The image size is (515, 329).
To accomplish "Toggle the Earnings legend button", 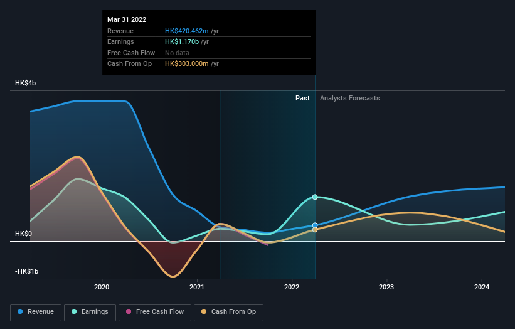I will 90,312.
